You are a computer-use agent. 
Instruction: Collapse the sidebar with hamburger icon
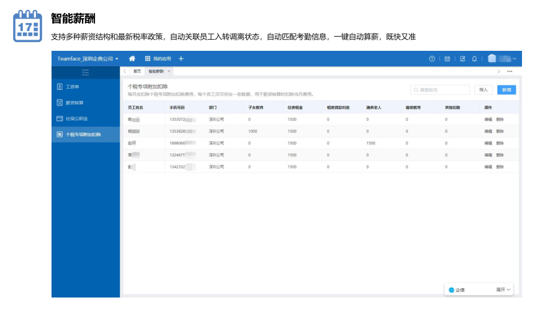(86, 73)
